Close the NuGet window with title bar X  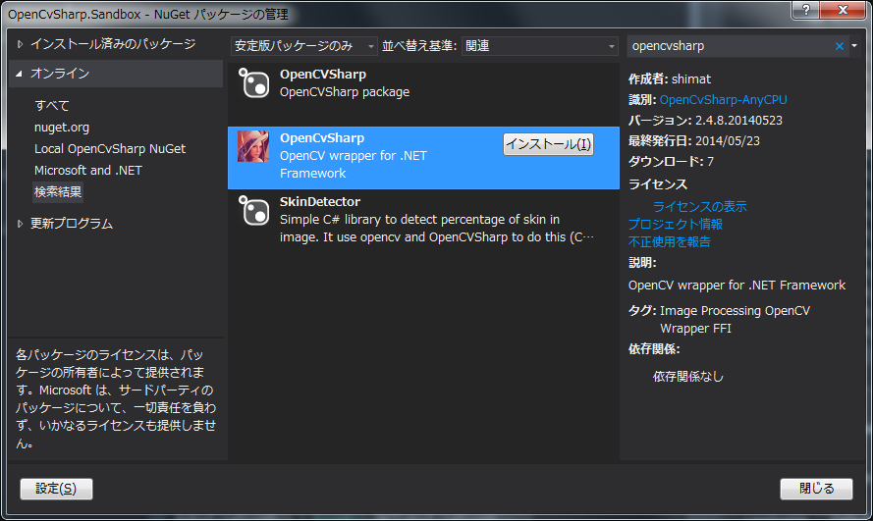(843, 10)
